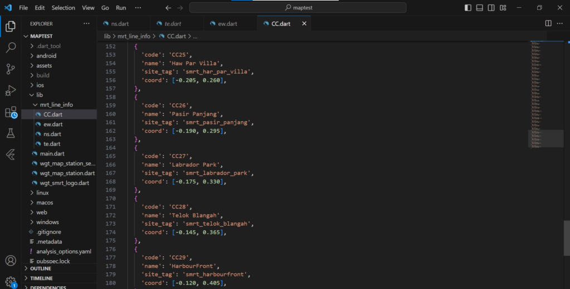Viewport: 570px width, 289px height.
Task: Open the Testing beaker icon
Action: [11, 133]
